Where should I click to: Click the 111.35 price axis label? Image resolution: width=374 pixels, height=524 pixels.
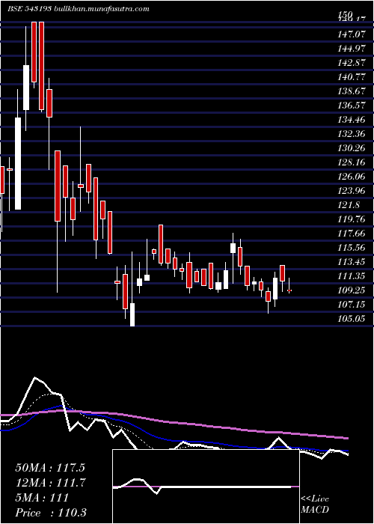pos(352,276)
